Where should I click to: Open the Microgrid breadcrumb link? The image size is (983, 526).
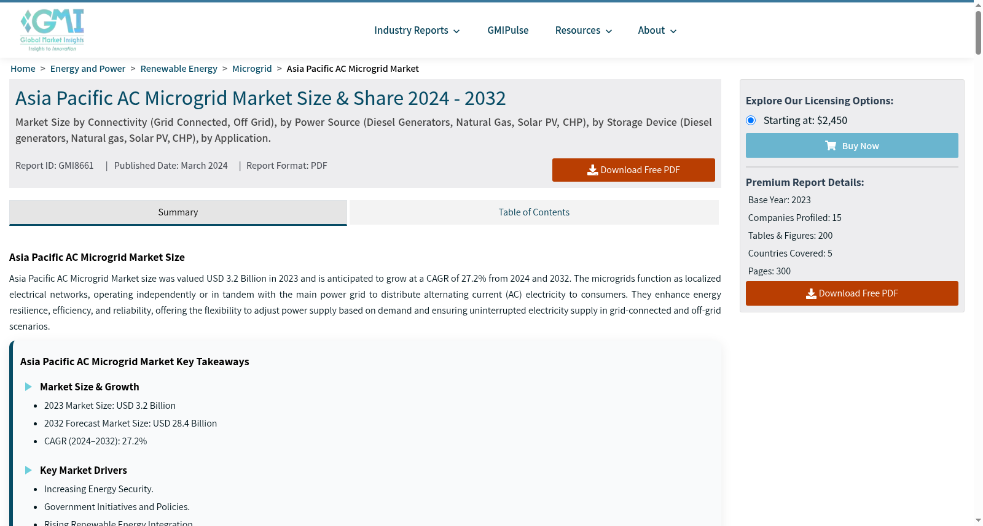[x=252, y=69]
